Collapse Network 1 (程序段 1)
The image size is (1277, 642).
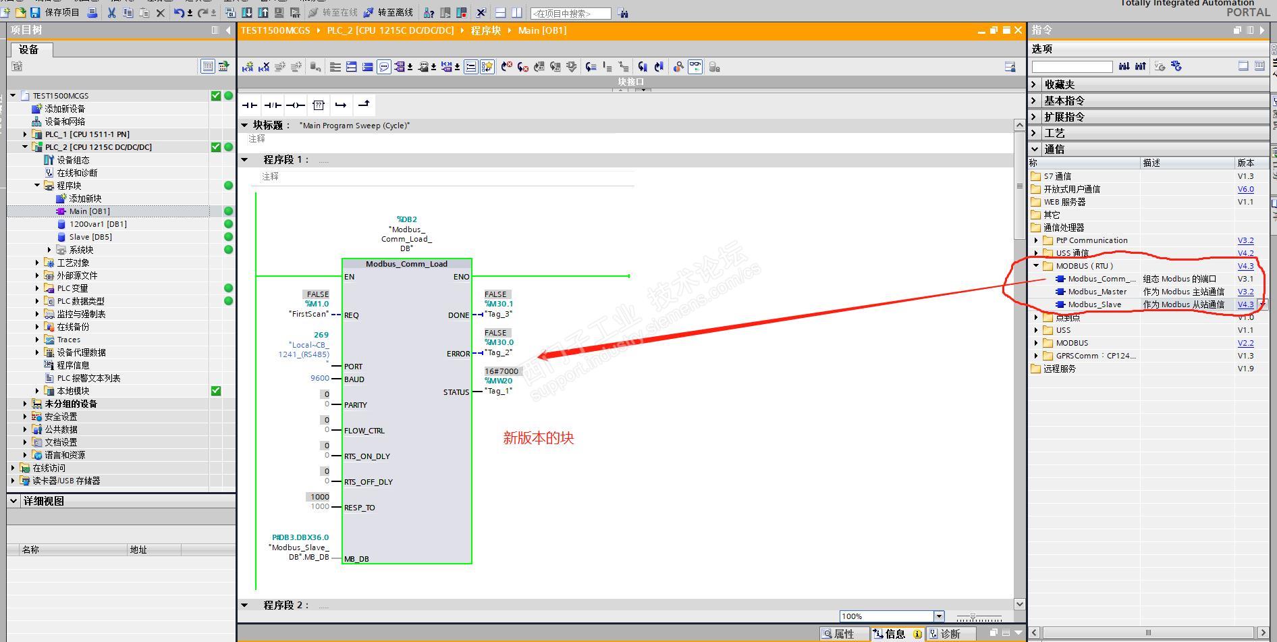(244, 160)
